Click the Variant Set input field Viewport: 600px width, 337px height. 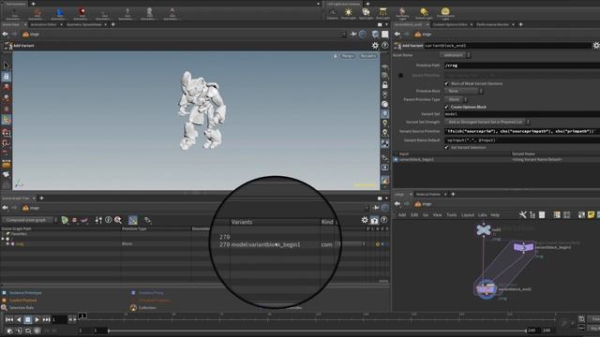coord(522,114)
